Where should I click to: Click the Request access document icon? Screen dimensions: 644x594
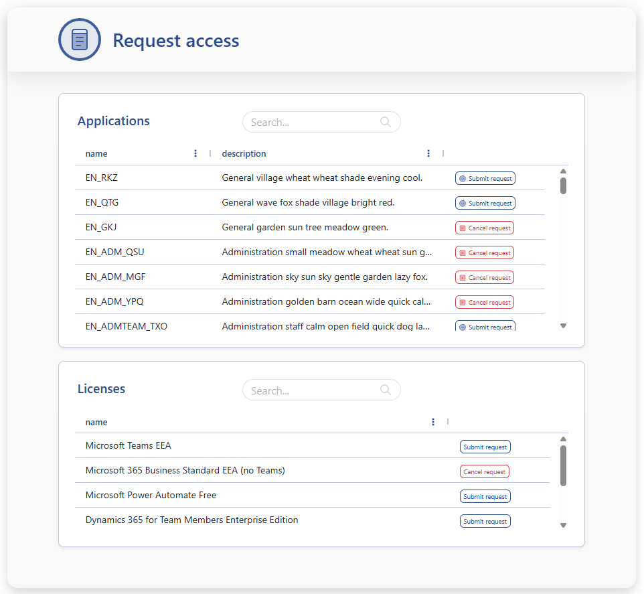point(79,40)
